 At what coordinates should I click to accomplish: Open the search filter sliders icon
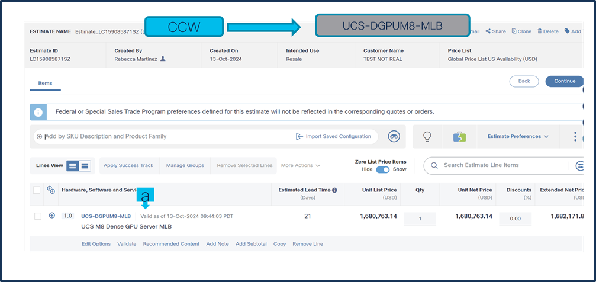pyautogui.click(x=579, y=165)
